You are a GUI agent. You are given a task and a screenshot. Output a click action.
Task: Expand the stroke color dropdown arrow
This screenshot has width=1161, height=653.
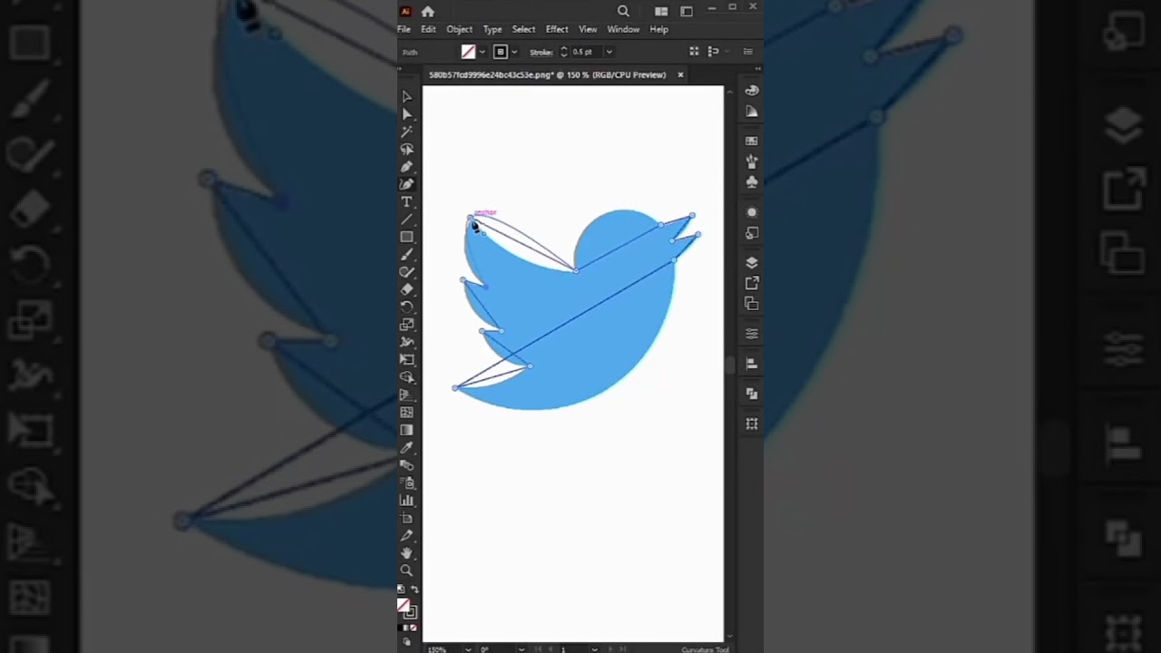click(x=514, y=52)
